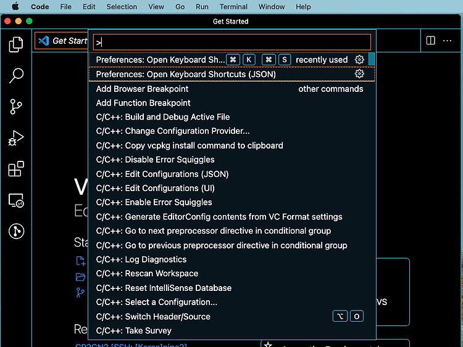Select the Get Started editor tab
This screenshot has height=347, width=463.
click(x=61, y=41)
